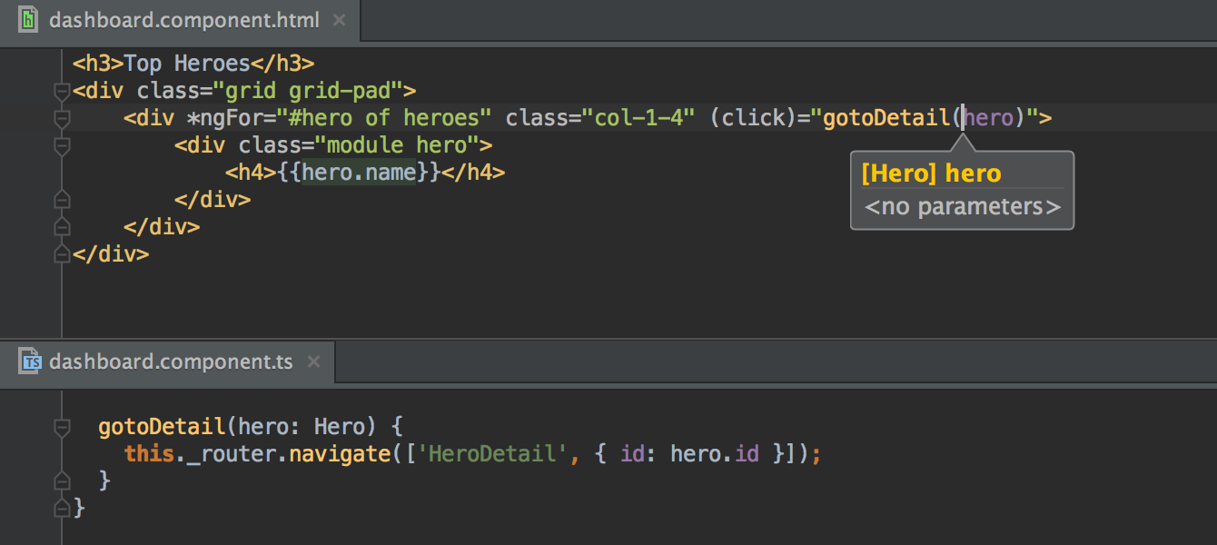Click the hero argument inside gotoDetail call
The height and width of the screenshot is (545, 1217).
click(988, 117)
